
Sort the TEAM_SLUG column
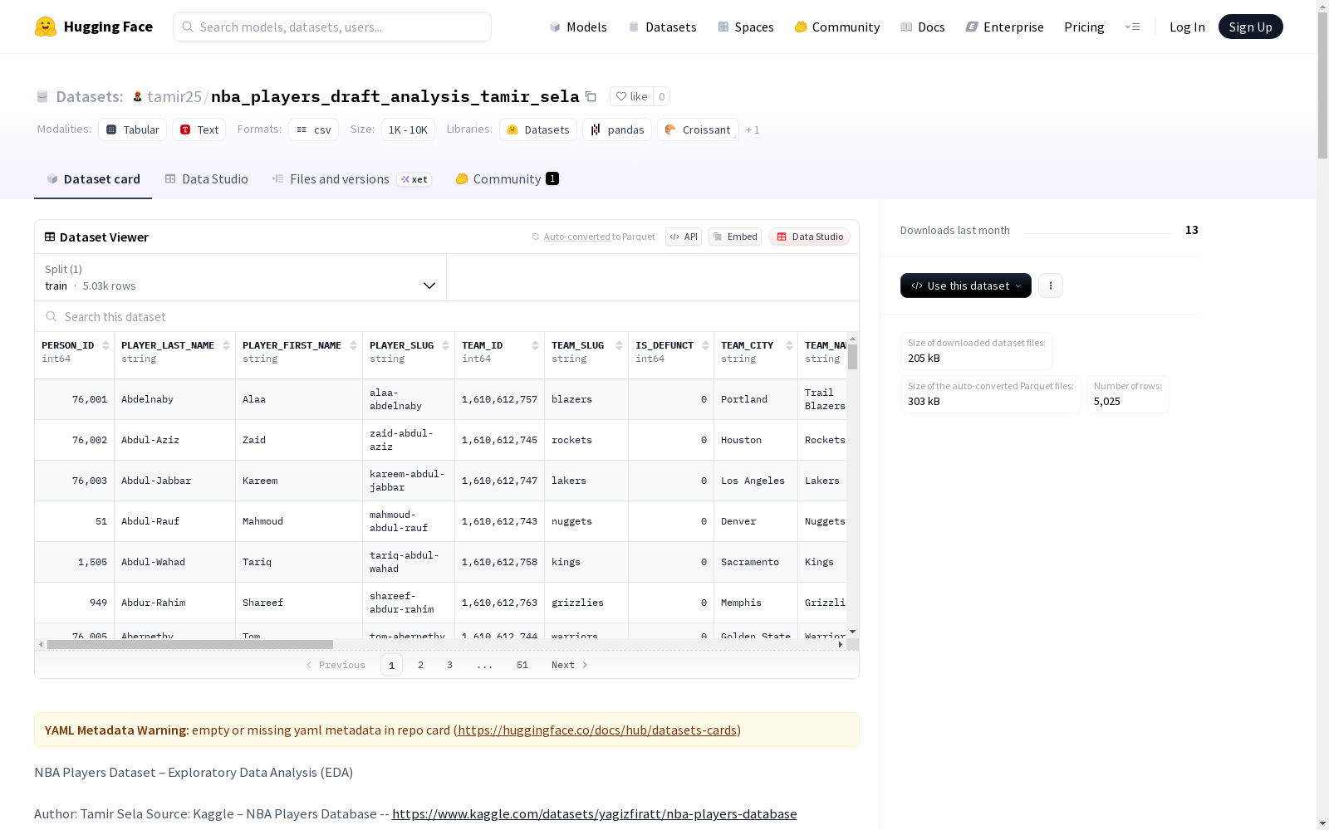619,345
